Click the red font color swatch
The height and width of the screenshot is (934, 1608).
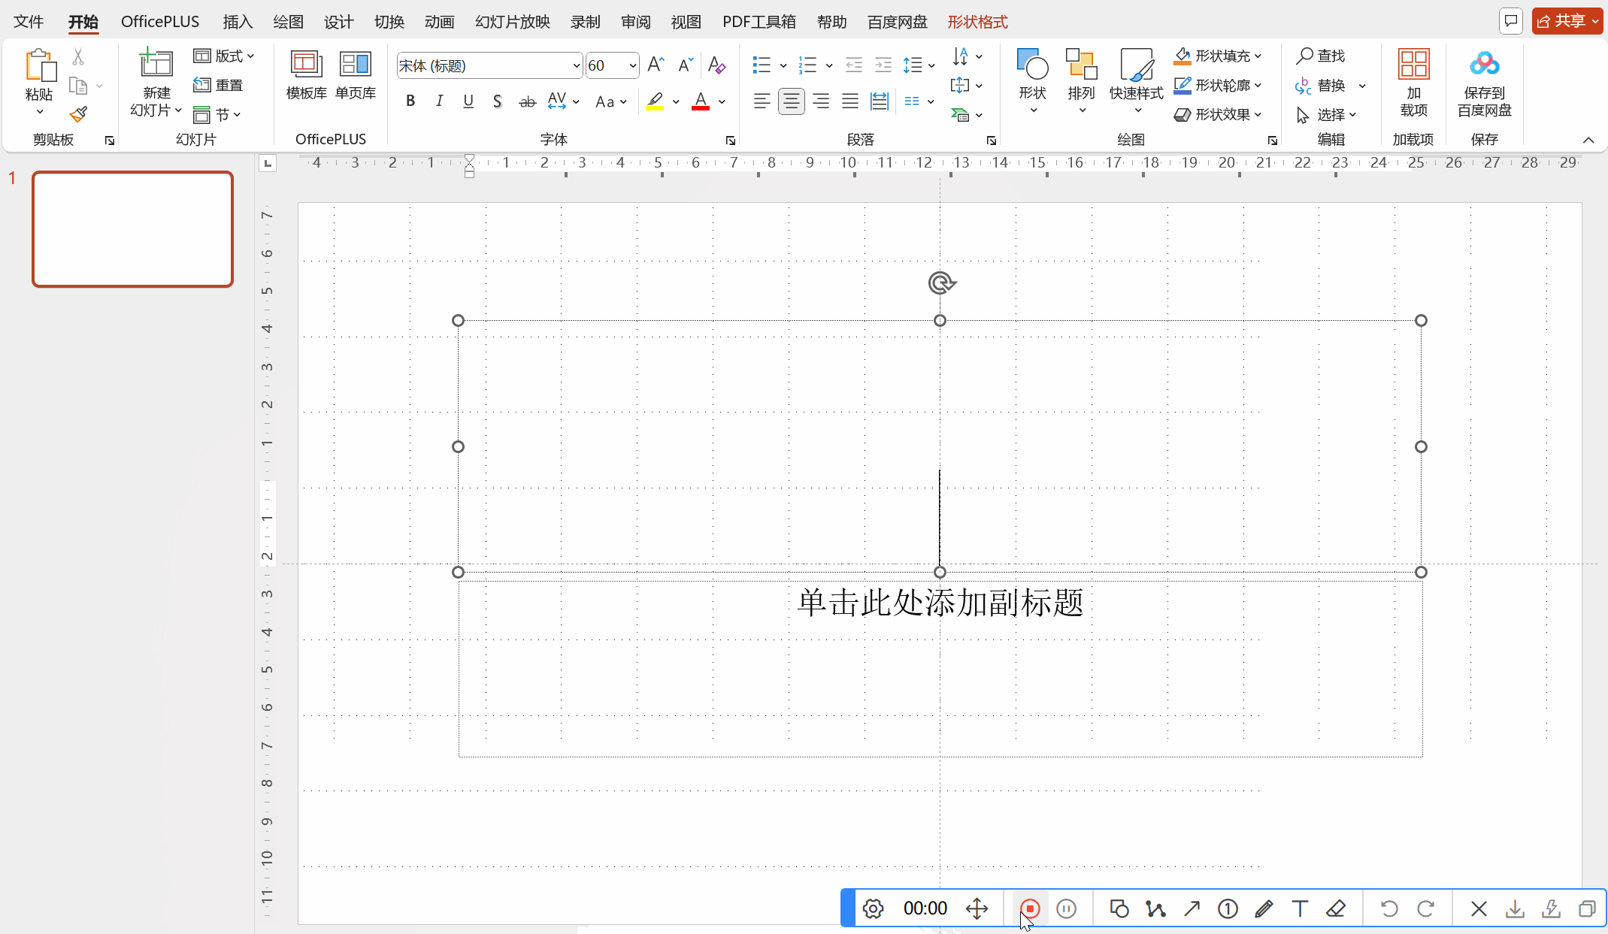point(701,101)
